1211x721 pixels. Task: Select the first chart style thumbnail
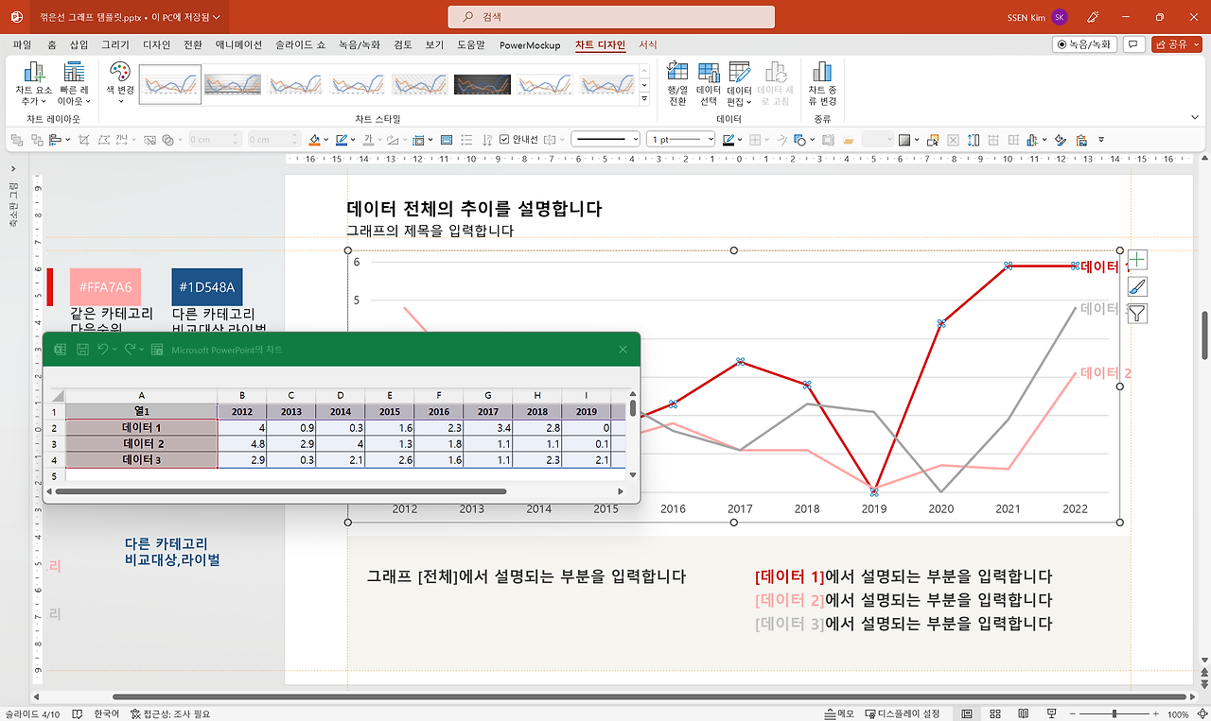170,84
